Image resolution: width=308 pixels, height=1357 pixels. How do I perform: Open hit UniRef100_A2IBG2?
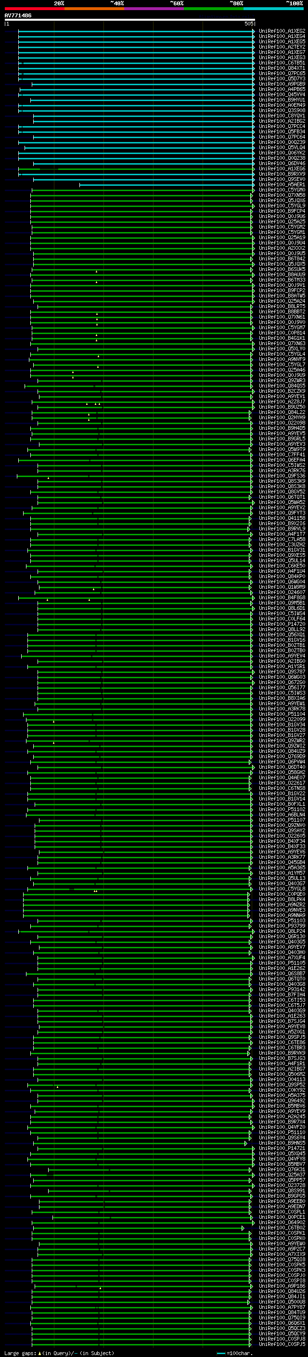(282, 121)
